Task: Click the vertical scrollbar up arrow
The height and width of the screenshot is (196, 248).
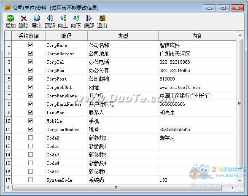Action: 240,35
